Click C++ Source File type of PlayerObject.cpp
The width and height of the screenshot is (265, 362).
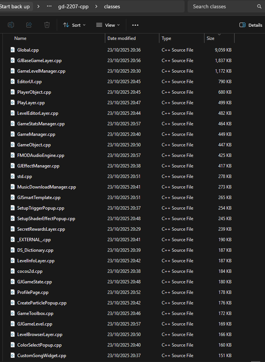[177, 92]
